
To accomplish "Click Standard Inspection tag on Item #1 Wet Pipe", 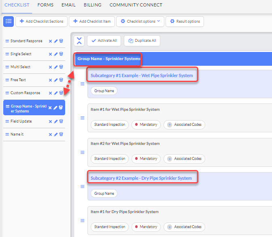I will [x=110, y=125].
